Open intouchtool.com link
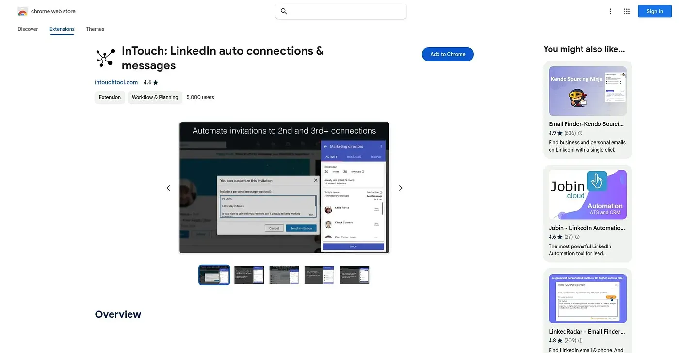 (116, 82)
